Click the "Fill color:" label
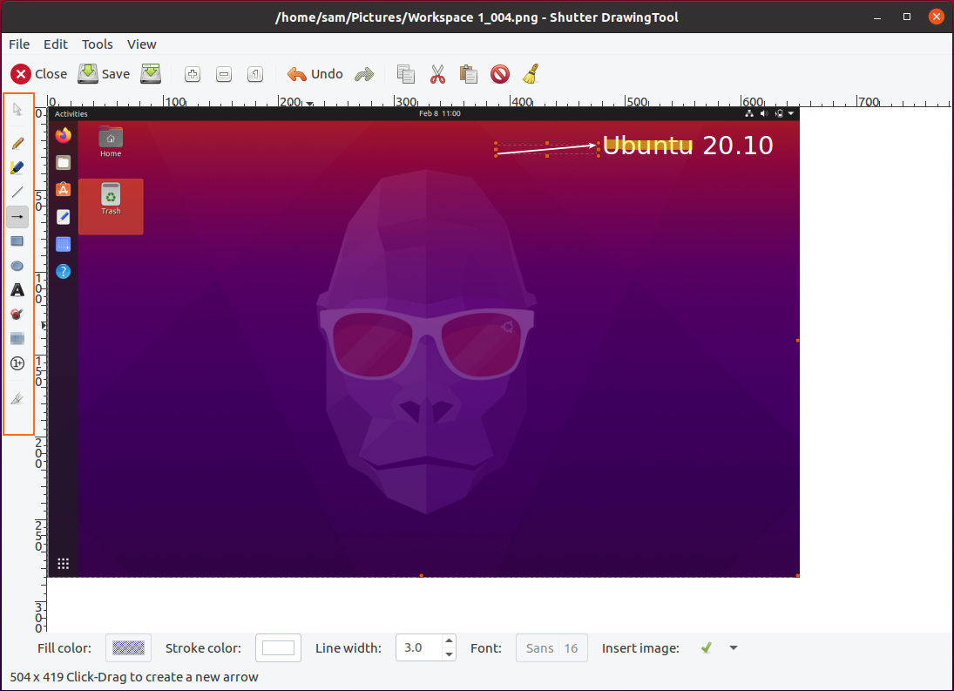This screenshot has width=954, height=691. [64, 648]
